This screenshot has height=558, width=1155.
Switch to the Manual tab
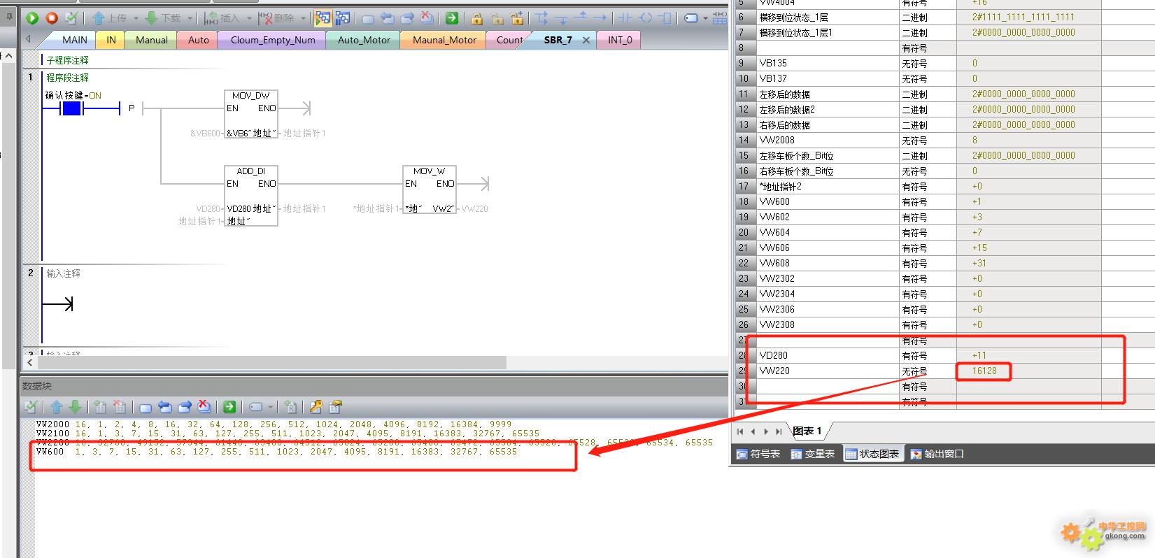(x=152, y=40)
